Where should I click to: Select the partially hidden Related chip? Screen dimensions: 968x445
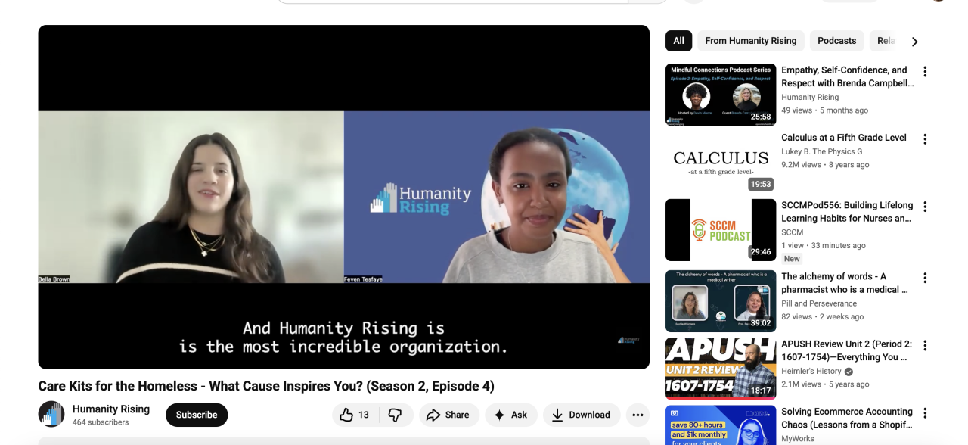click(885, 41)
